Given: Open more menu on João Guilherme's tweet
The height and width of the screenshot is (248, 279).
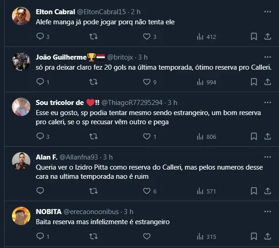Looking at the screenshot, I should click(268, 57).
